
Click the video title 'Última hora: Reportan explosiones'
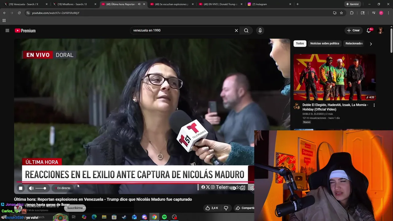(x=103, y=199)
